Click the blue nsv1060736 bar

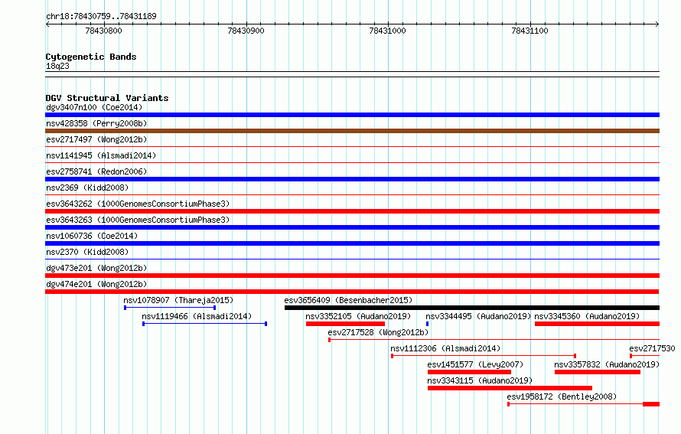tap(352, 243)
